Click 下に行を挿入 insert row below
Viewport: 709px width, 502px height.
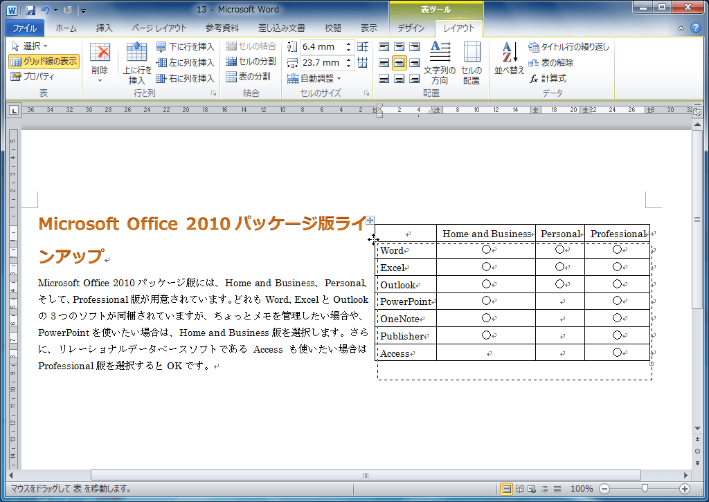185,46
